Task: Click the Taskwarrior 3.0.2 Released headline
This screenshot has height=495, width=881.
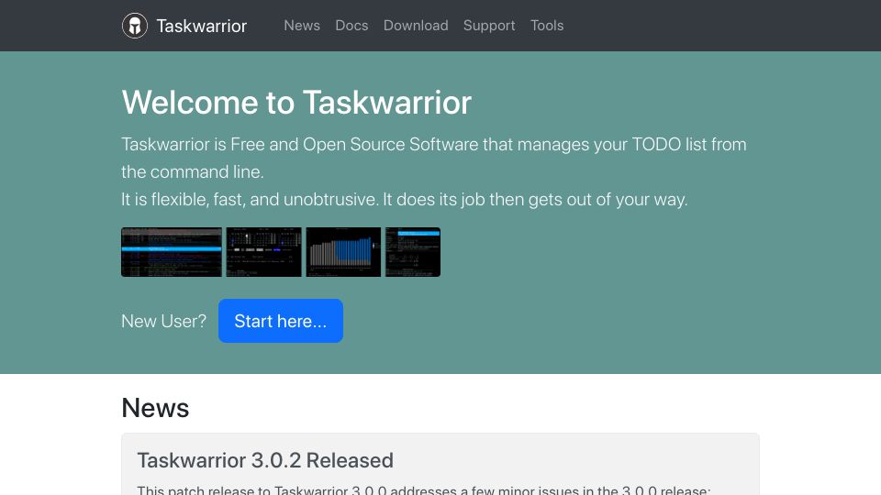Action: pos(265,460)
